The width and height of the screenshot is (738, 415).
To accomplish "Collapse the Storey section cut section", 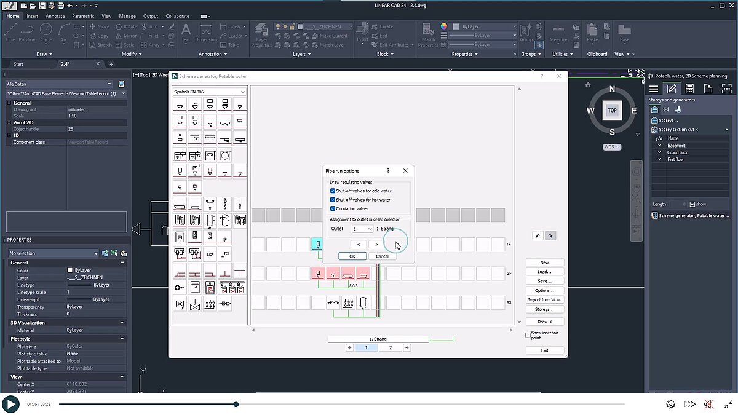I will [726, 129].
